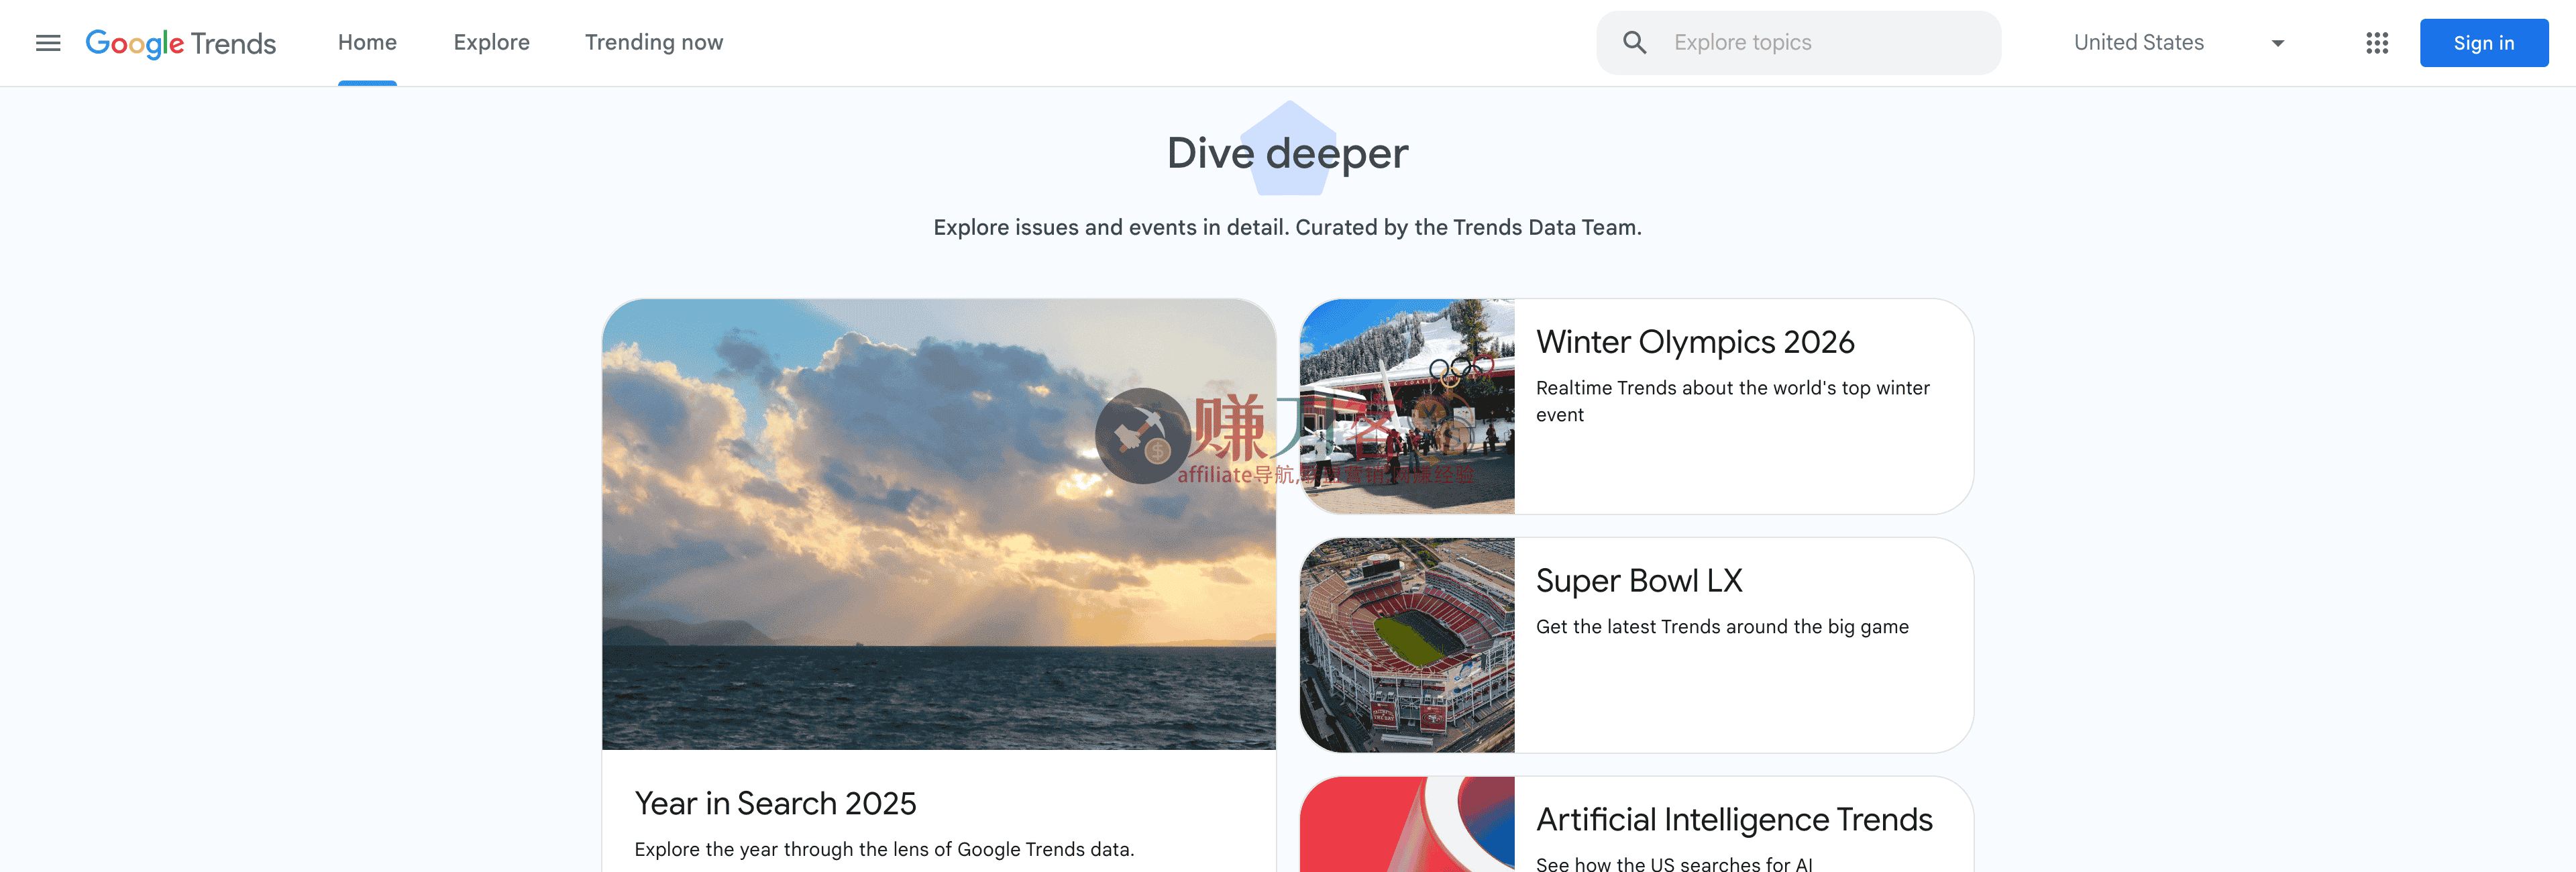Click the Super Bowl stadium thumbnail
The height and width of the screenshot is (872, 2576).
tap(1406, 645)
